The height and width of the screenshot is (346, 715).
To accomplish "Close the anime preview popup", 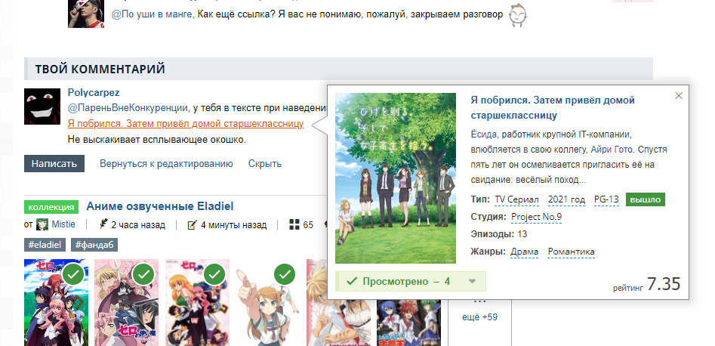I will (x=678, y=95).
